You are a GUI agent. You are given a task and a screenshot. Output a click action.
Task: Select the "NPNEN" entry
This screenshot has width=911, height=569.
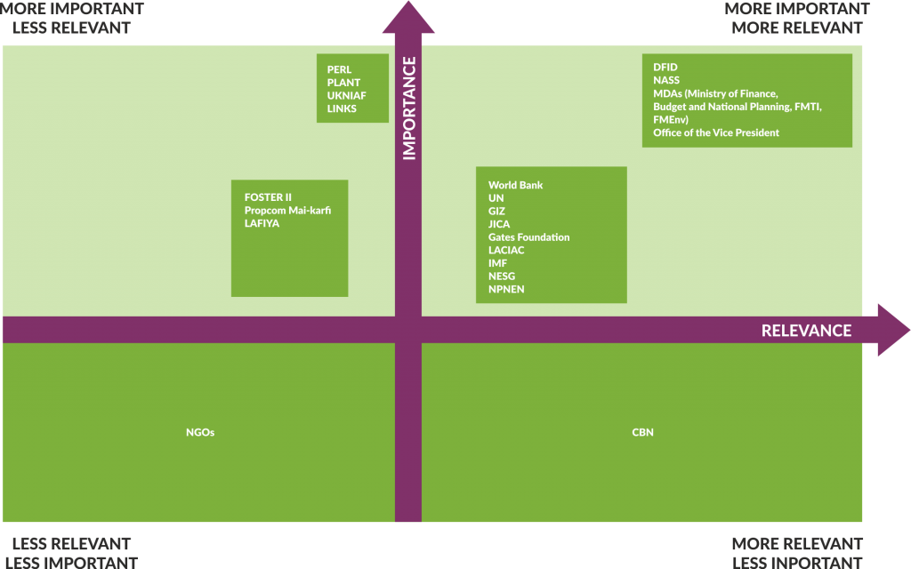[506, 289]
